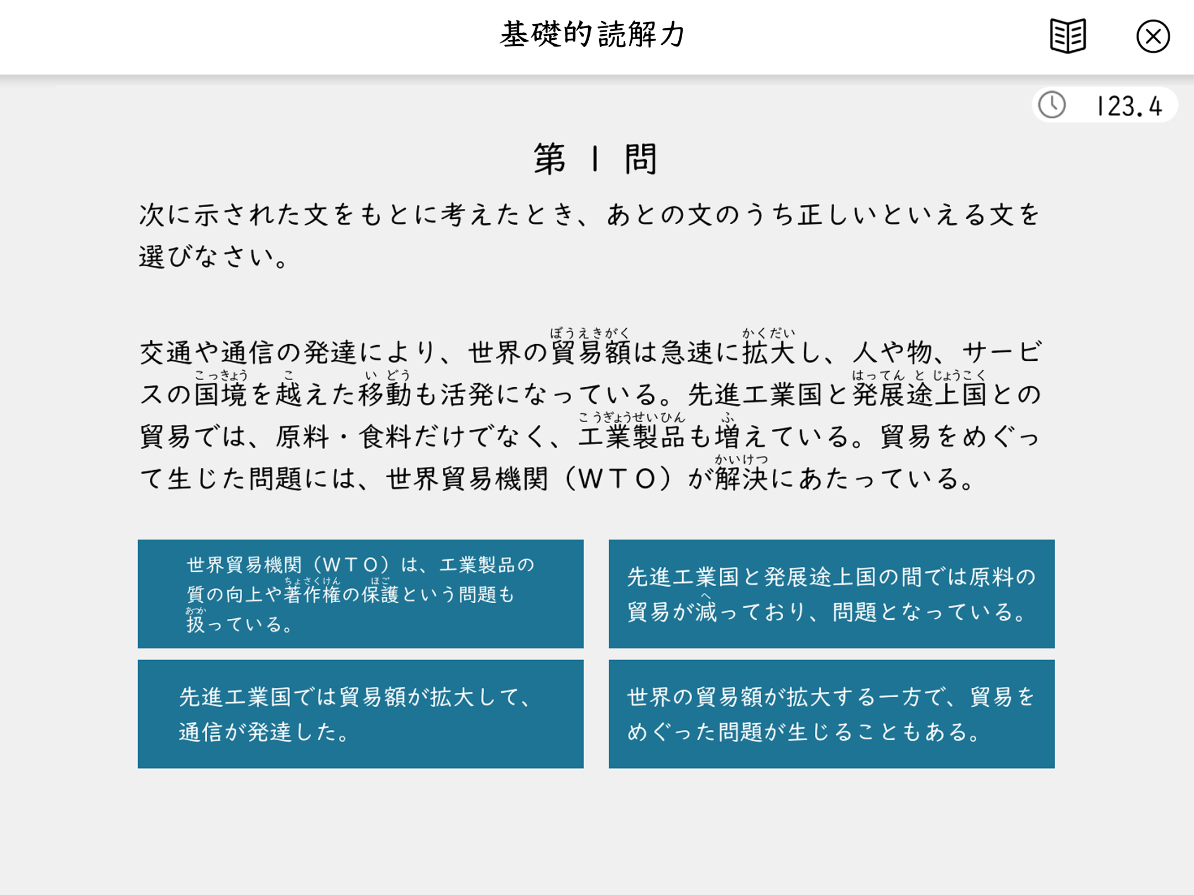The height and width of the screenshot is (895, 1194).
Task: Choose the answer 世界の貿易額が拡大する一方で
Action: [x=831, y=714]
